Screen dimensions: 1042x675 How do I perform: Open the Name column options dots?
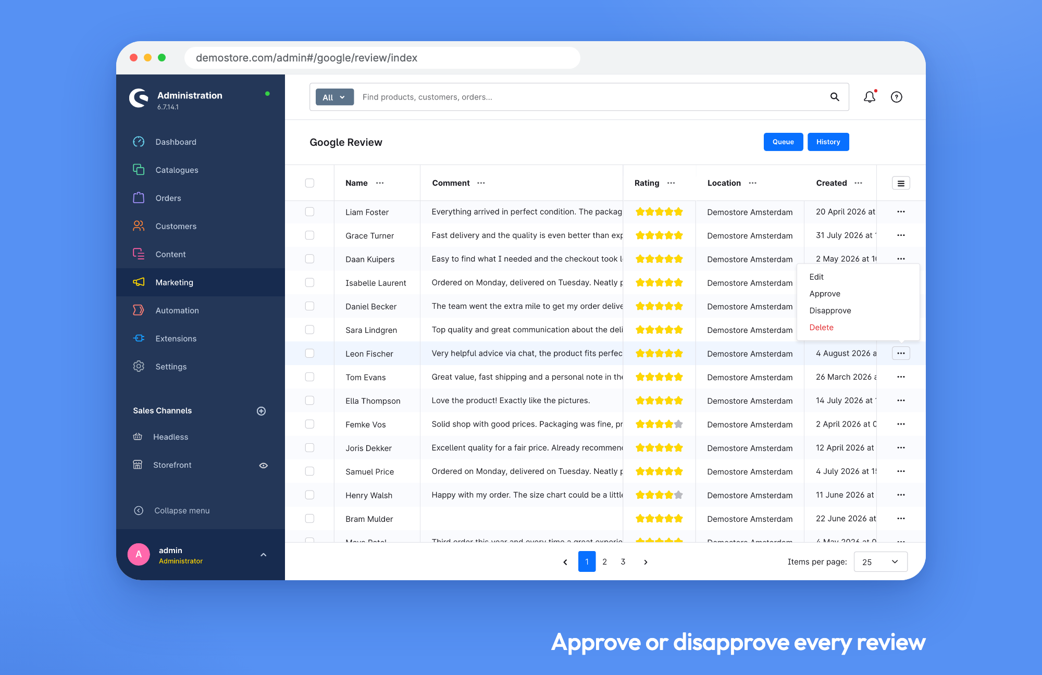click(380, 183)
